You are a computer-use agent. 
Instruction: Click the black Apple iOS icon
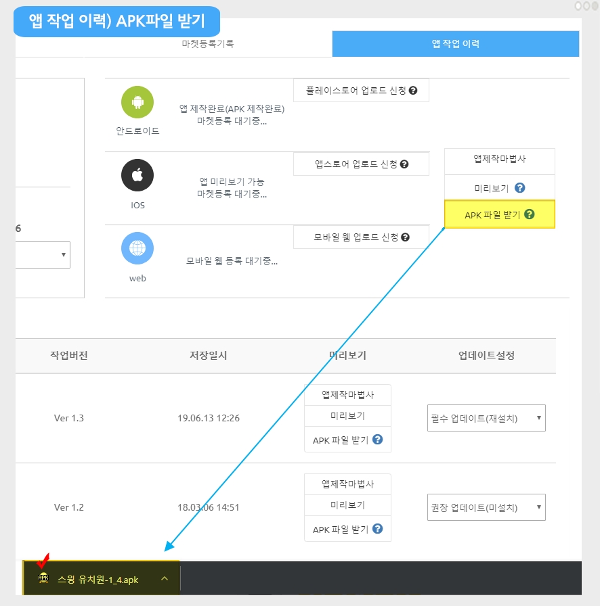coord(137,176)
